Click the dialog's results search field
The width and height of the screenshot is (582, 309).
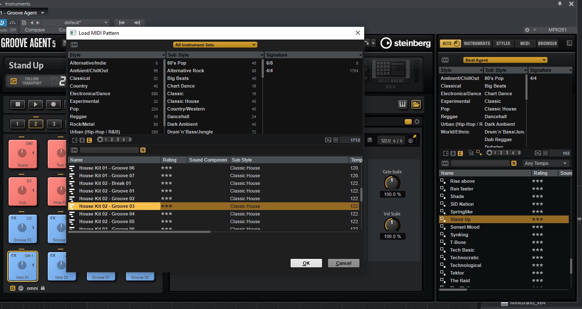[x=109, y=150]
